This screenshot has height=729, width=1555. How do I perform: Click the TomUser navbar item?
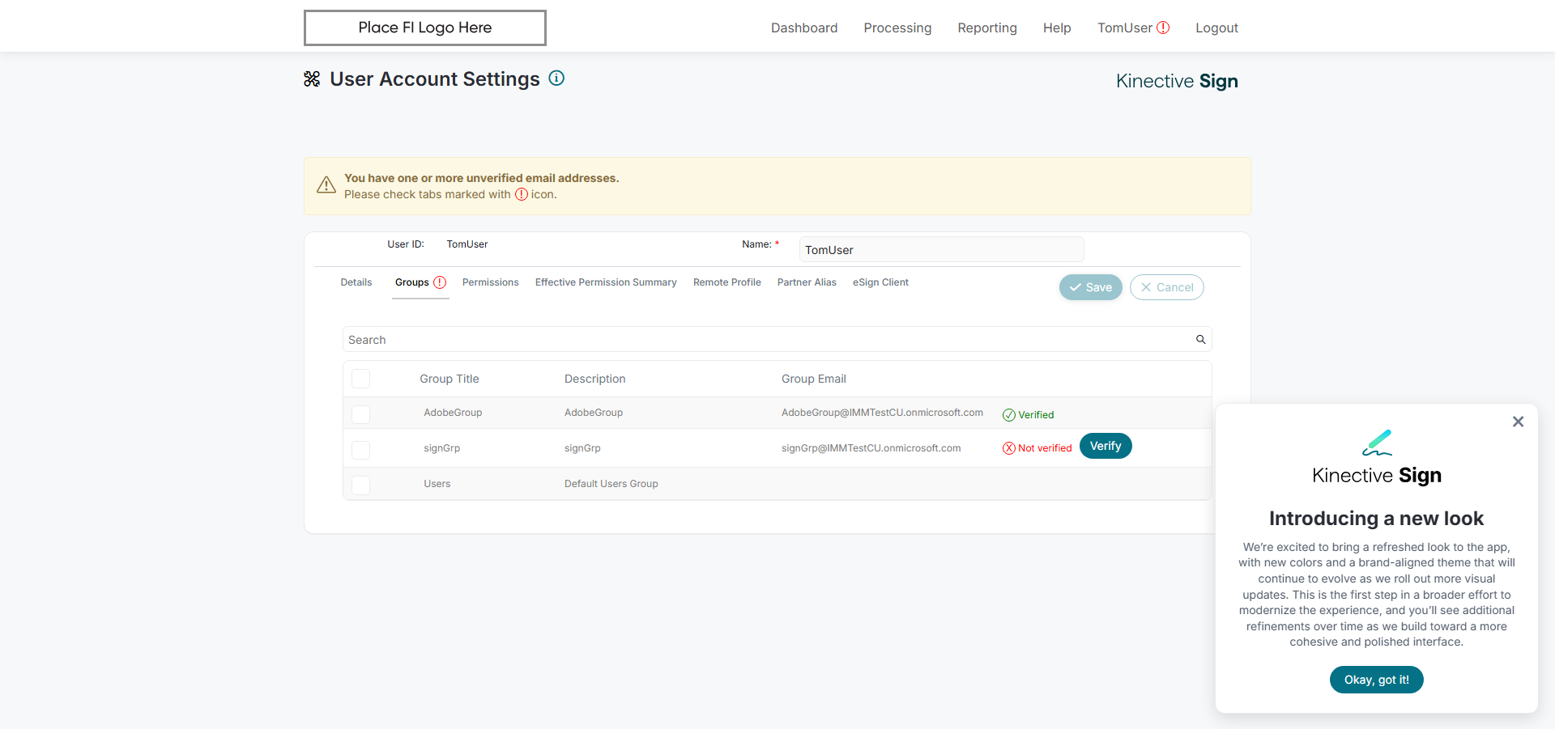click(1125, 28)
